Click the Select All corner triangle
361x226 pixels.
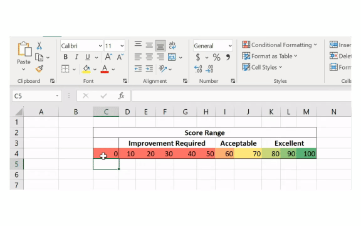[19, 112]
